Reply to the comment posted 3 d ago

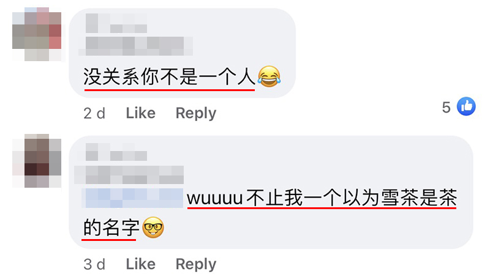[x=196, y=264]
